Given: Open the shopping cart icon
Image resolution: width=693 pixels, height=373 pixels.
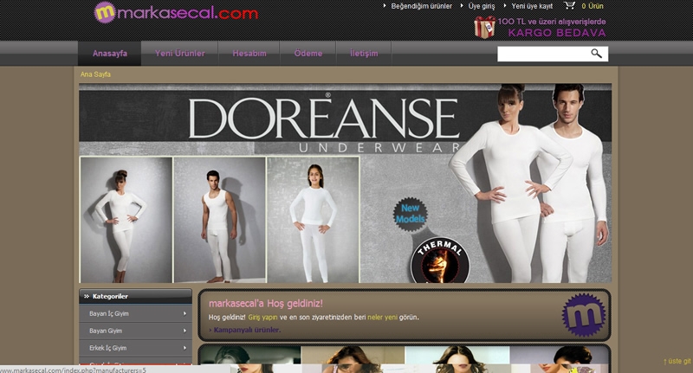Looking at the screenshot, I should (x=569, y=5).
